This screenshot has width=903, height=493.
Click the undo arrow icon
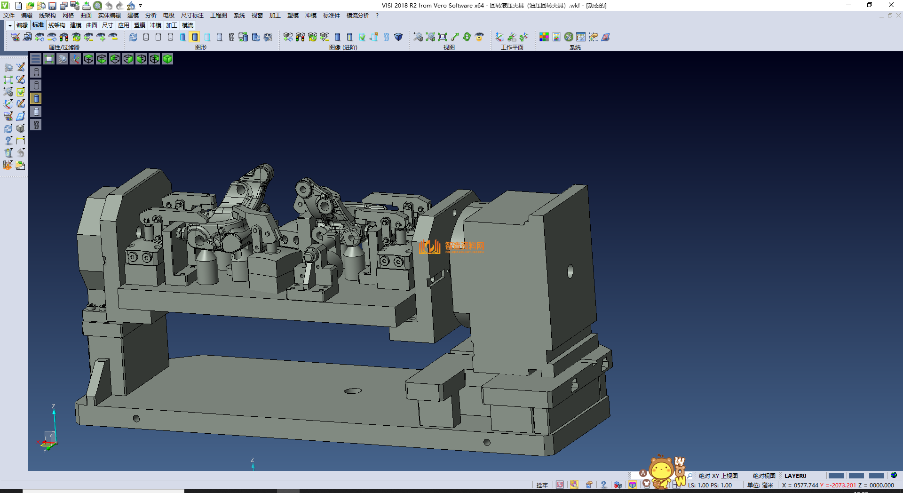(109, 6)
